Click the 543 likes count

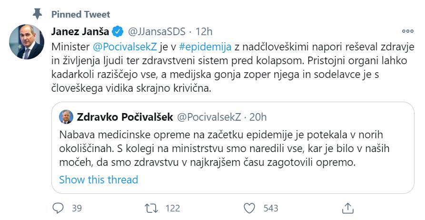point(270,208)
